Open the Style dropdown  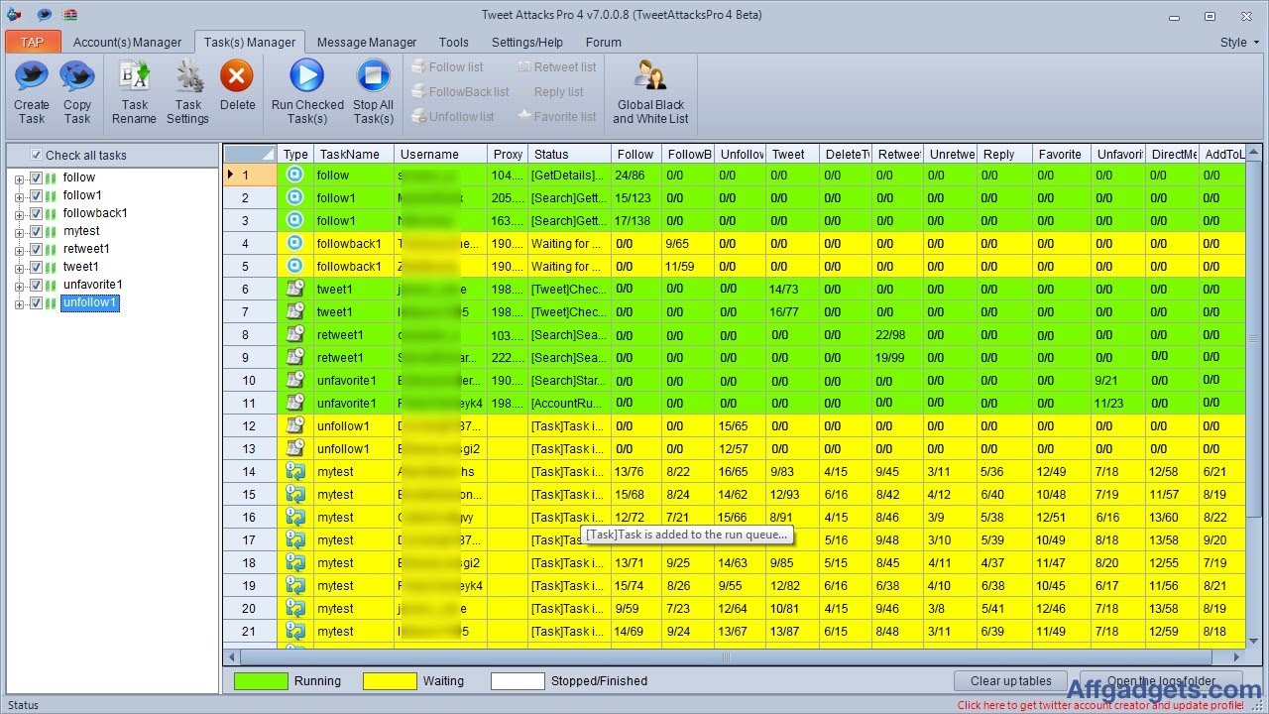[1239, 43]
